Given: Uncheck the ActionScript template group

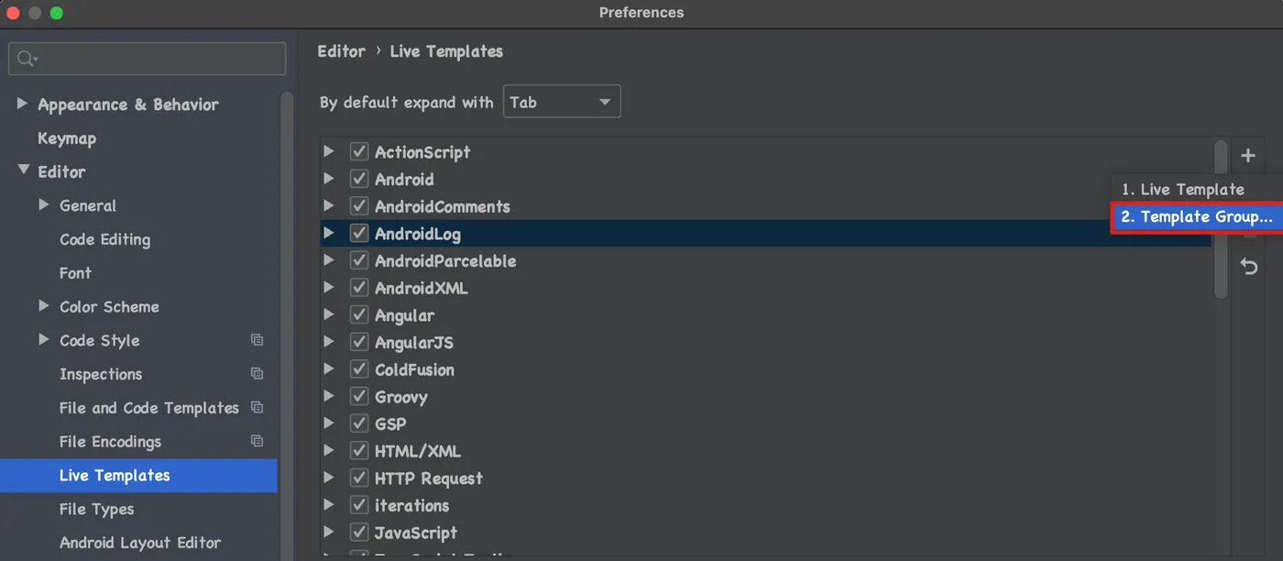Looking at the screenshot, I should [359, 152].
